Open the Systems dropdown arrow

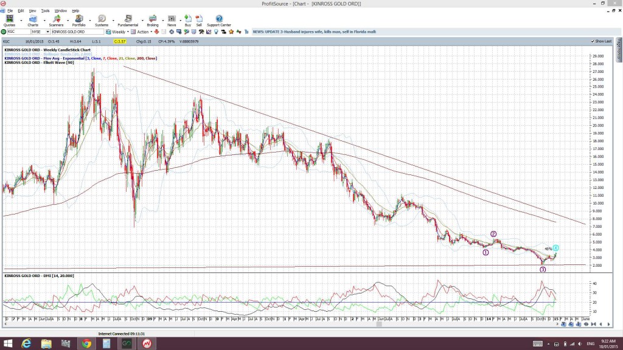click(x=113, y=20)
